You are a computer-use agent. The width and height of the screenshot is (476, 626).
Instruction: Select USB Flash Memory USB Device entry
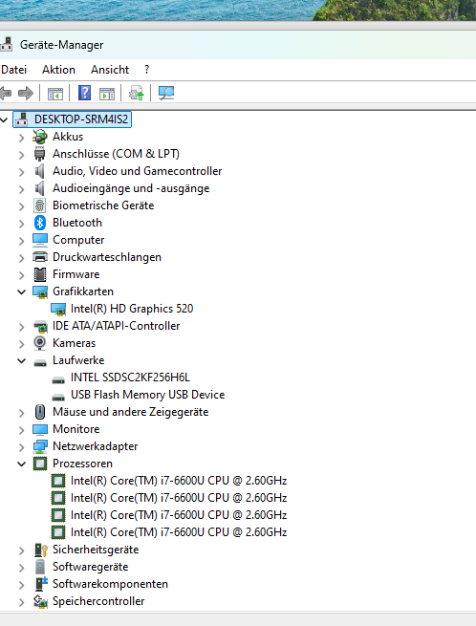point(148,395)
